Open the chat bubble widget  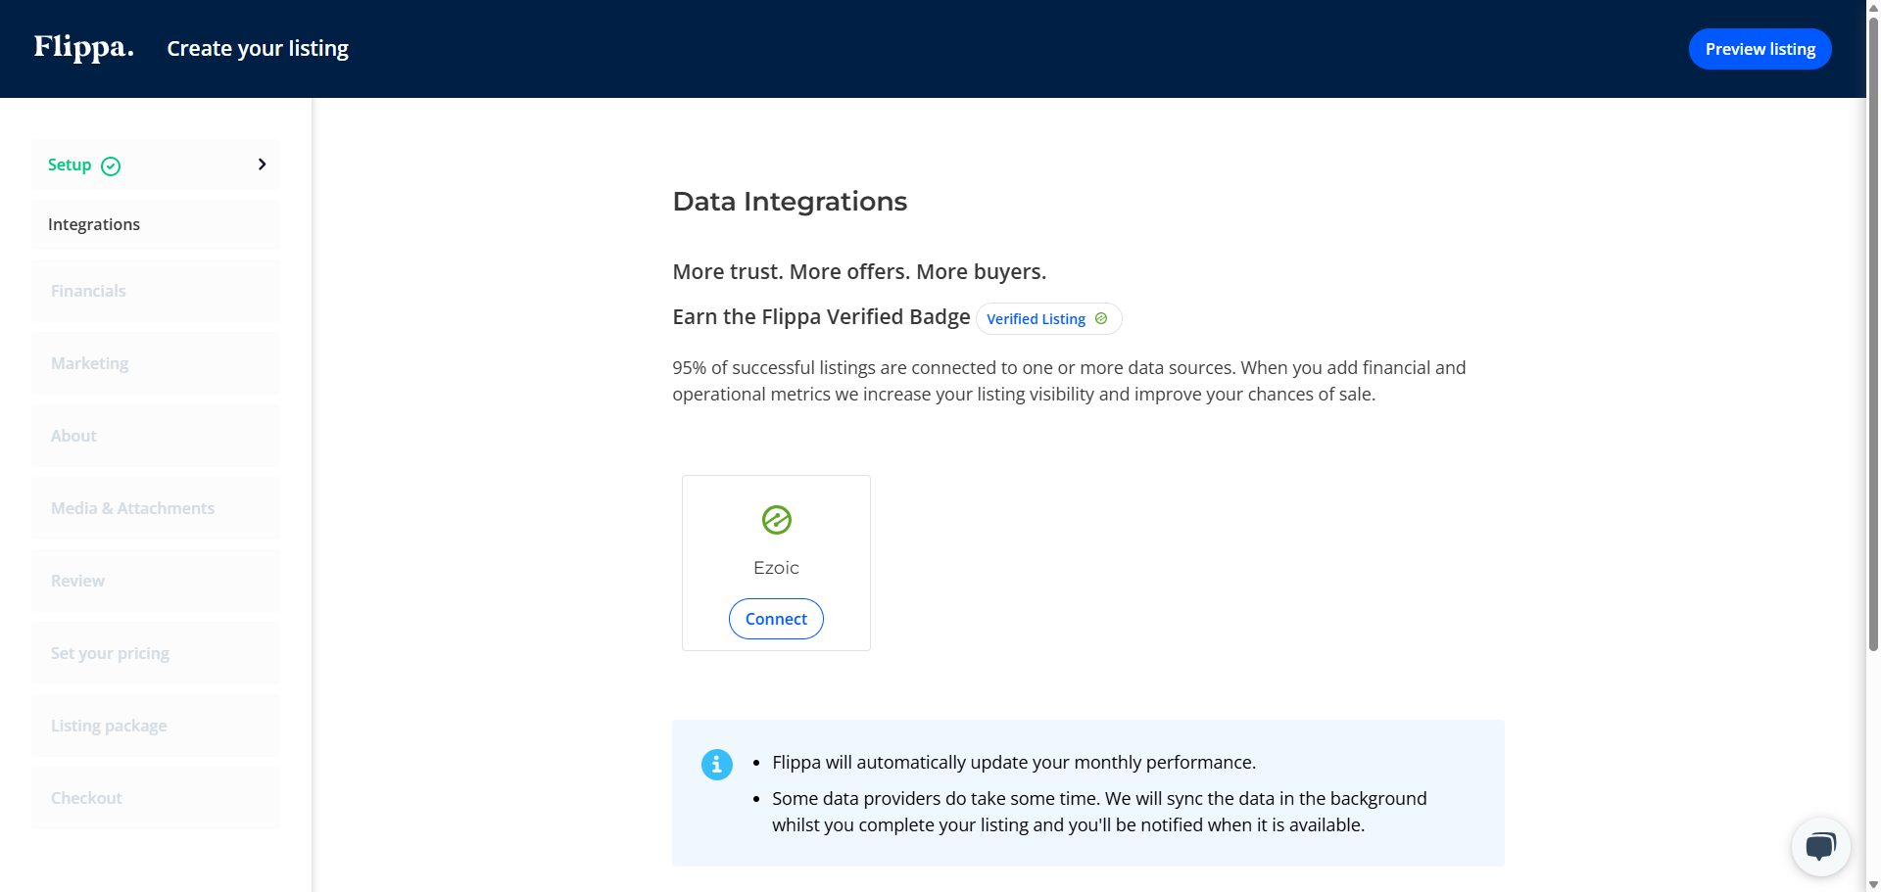tap(1820, 846)
